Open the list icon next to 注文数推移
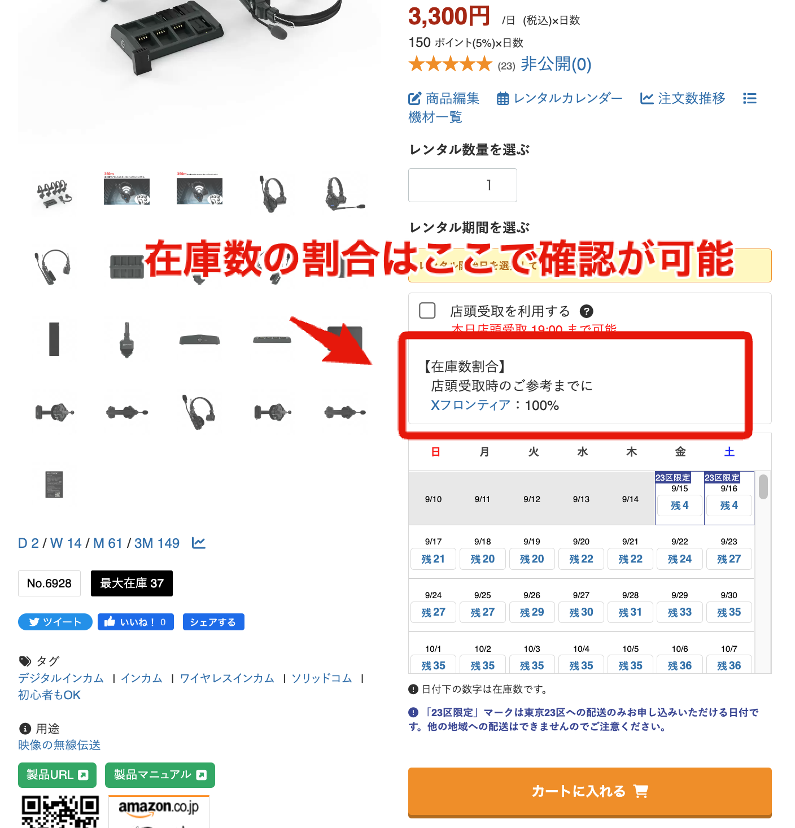The height and width of the screenshot is (828, 795). coord(749,99)
